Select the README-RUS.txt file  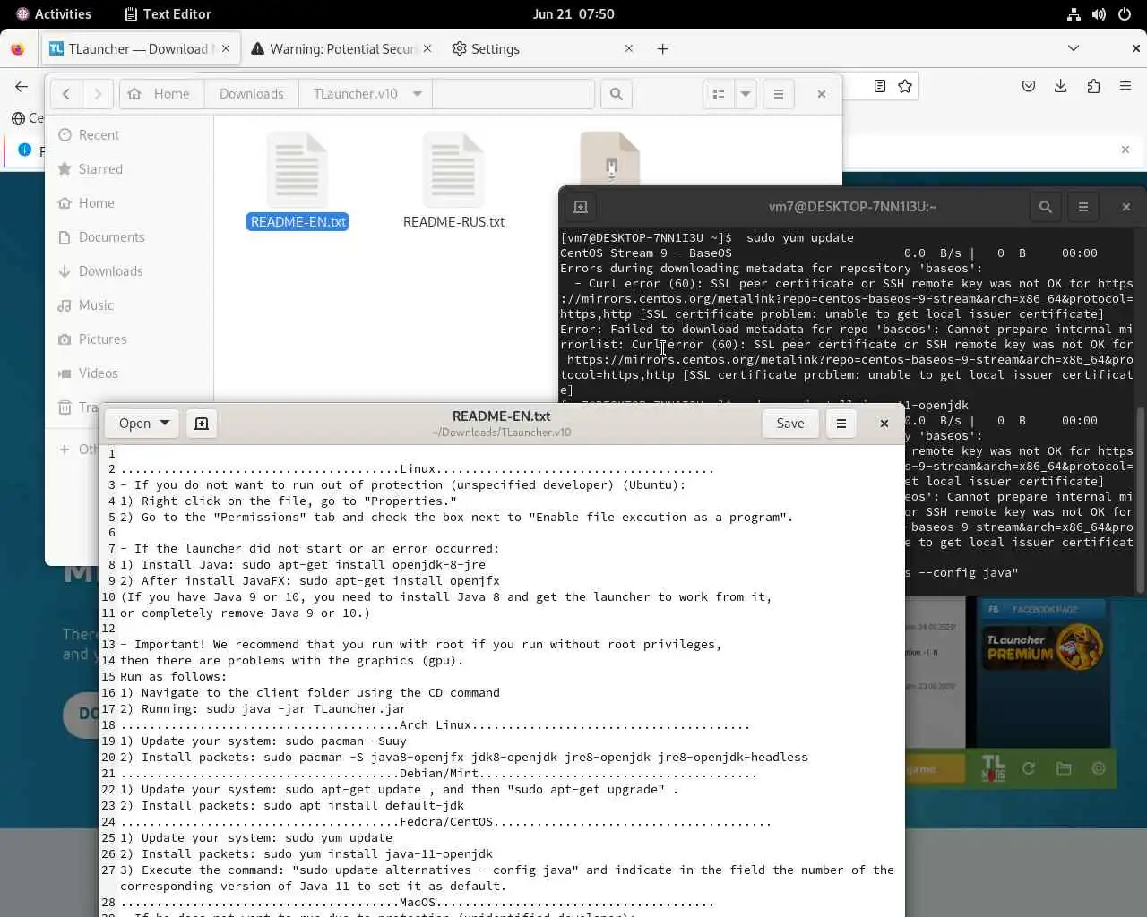pos(453,183)
